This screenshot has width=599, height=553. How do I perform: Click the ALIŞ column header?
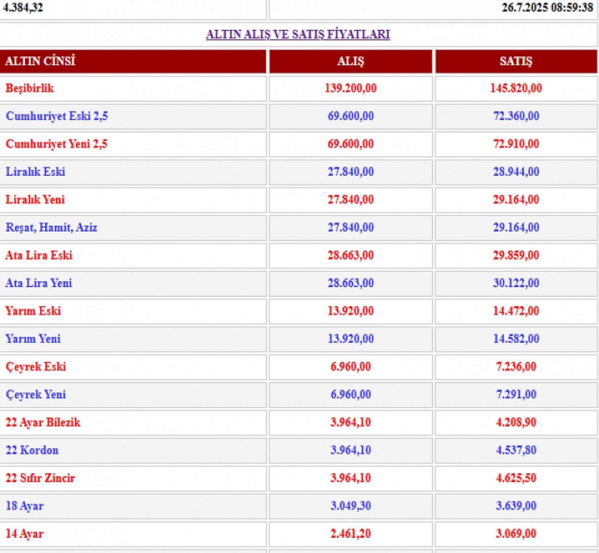[x=350, y=61]
